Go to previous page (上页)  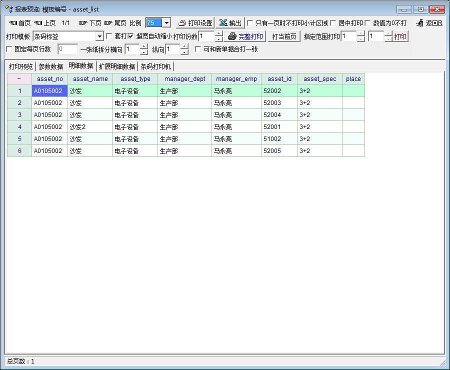[45, 23]
